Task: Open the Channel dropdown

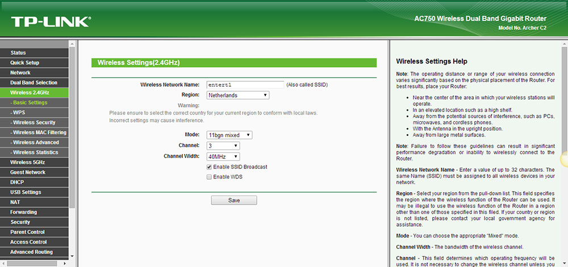Action: tap(223, 146)
